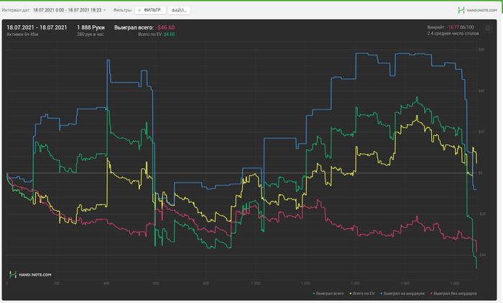Click the $40 y-axis label
This screenshot has width=503, height=303.
click(481, 91)
